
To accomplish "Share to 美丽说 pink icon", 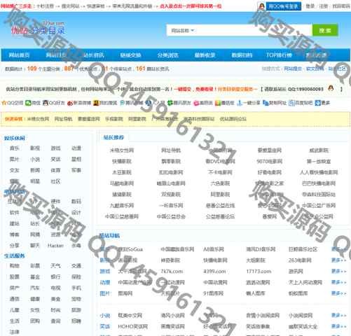I will pos(196,103).
